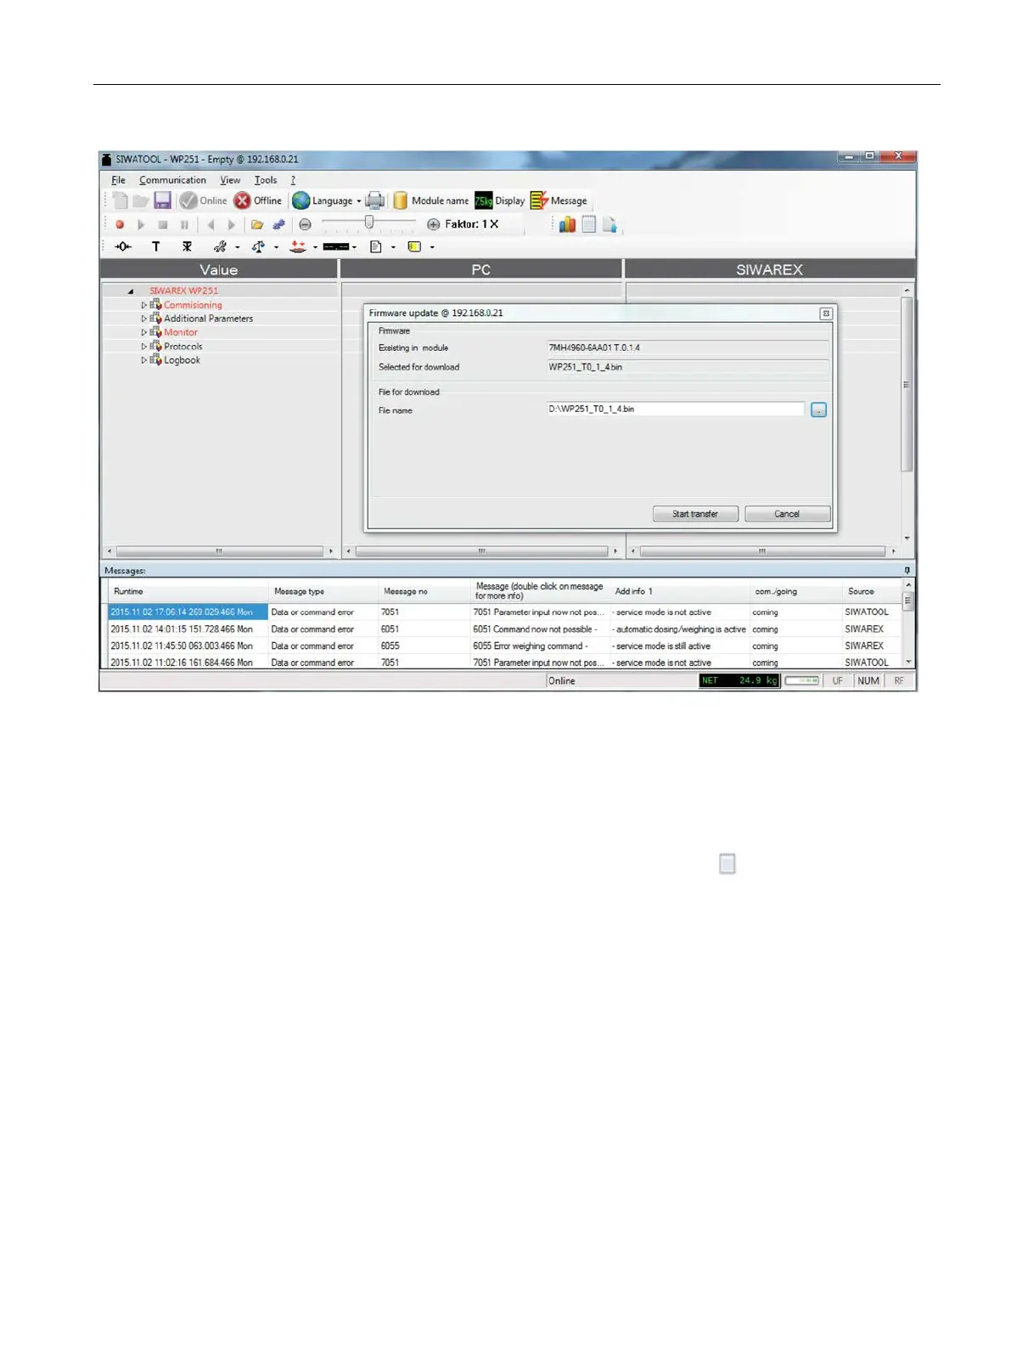
Task: Click the Message type column header
Action: pyautogui.click(x=323, y=591)
